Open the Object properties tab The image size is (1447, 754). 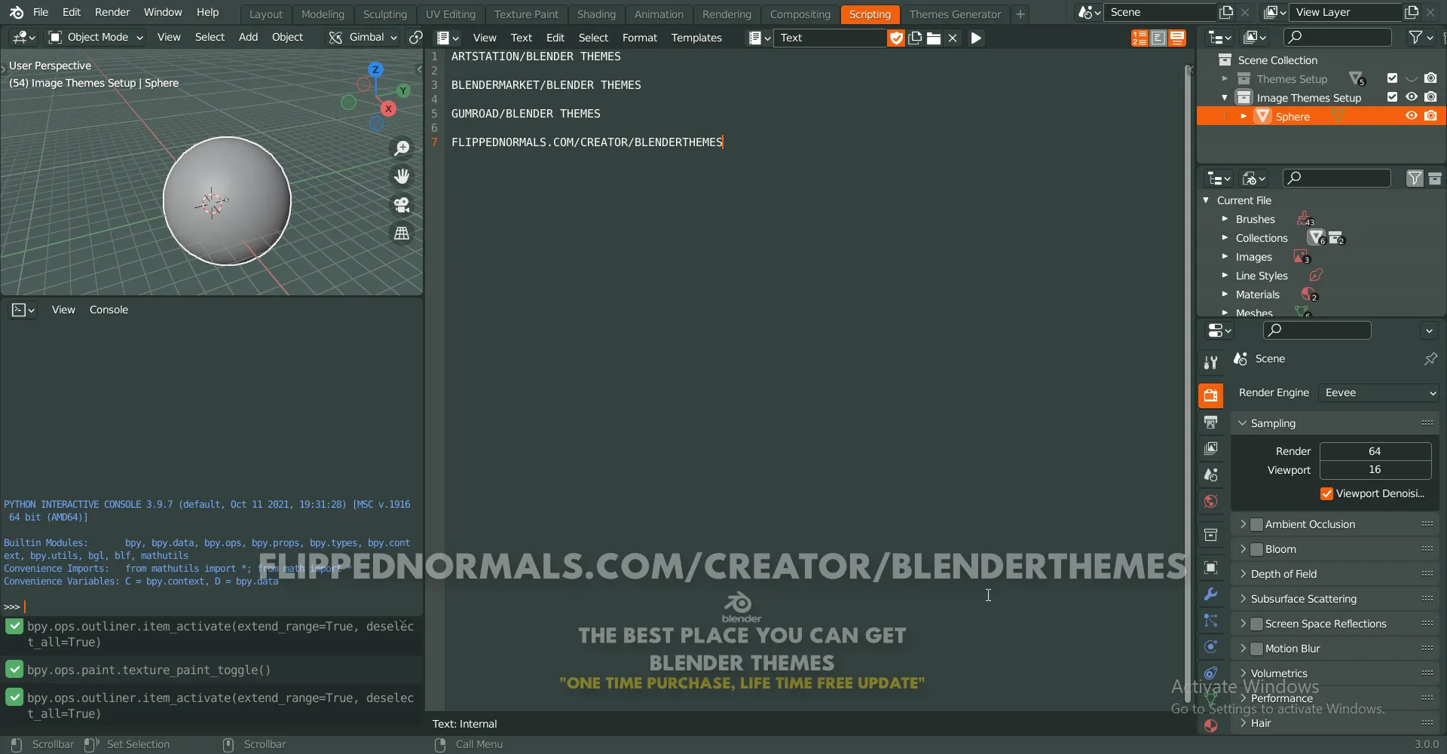(1210, 567)
